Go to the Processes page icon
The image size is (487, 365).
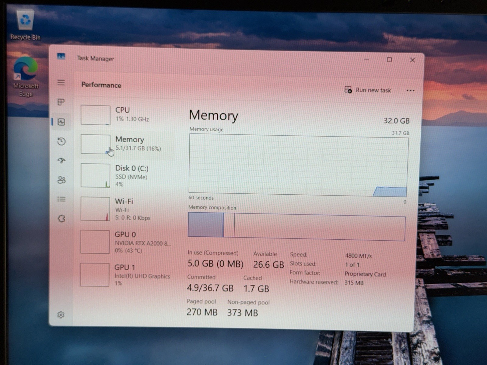tap(61, 102)
